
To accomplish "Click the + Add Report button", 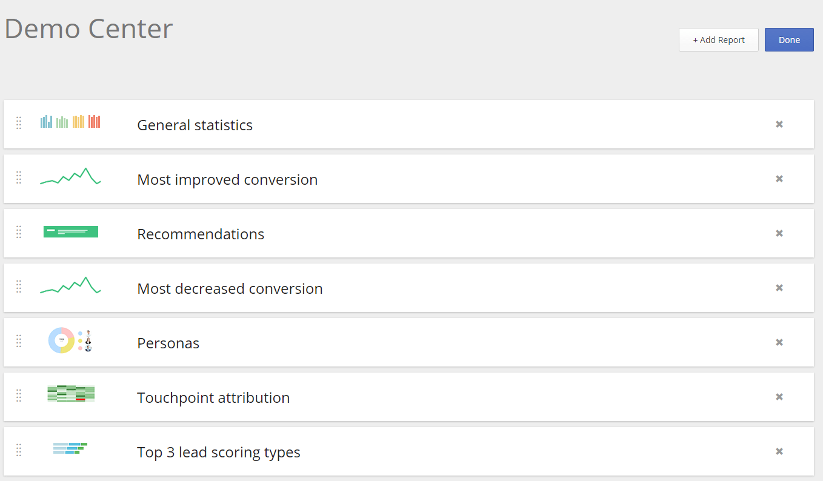I will [718, 40].
